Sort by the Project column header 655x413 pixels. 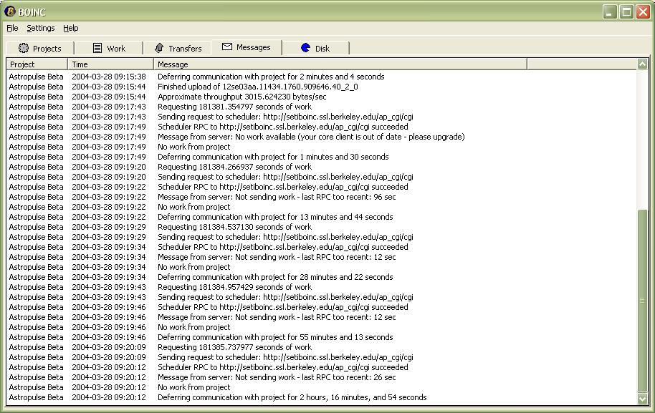tap(37, 64)
